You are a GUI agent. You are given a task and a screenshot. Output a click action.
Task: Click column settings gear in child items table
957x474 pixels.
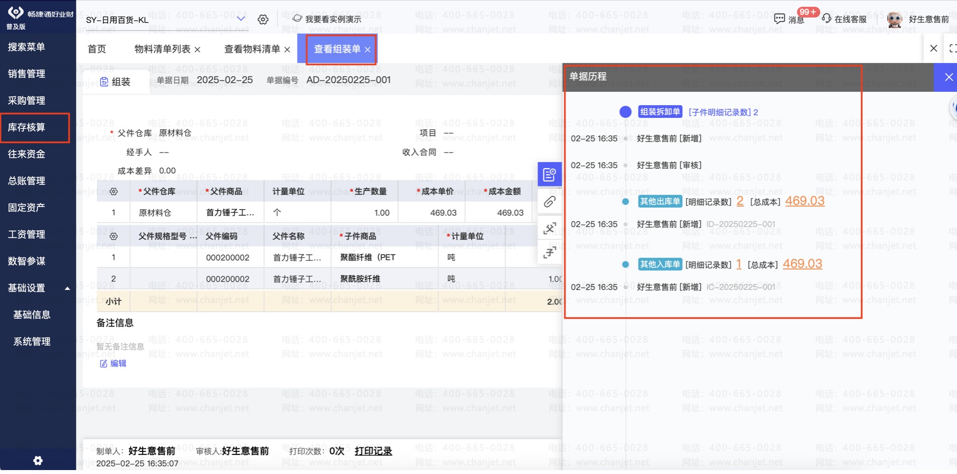114,237
